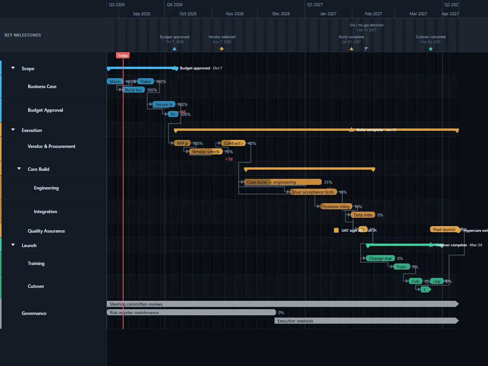Viewport: 488px width, 366px height.
Task: Select the Systems integ task bar
Action: 336,207
